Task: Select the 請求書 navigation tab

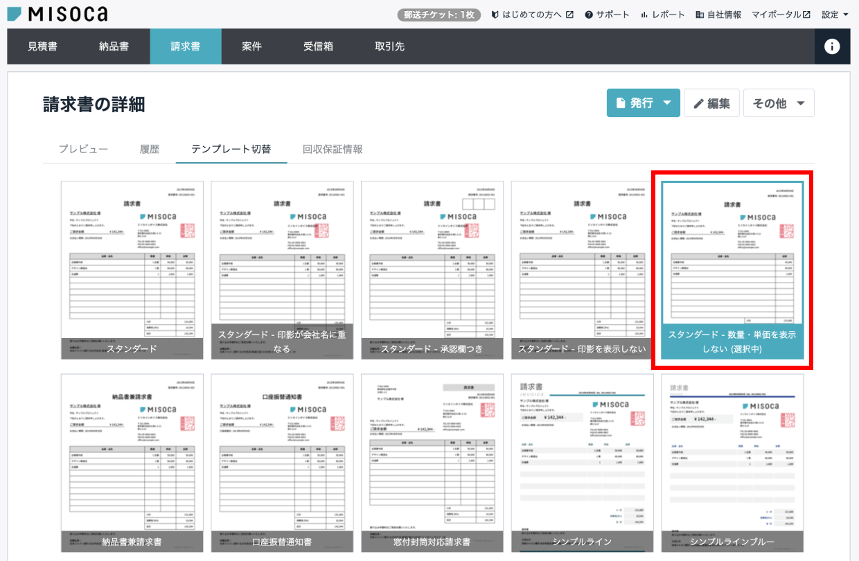Action: click(x=186, y=46)
